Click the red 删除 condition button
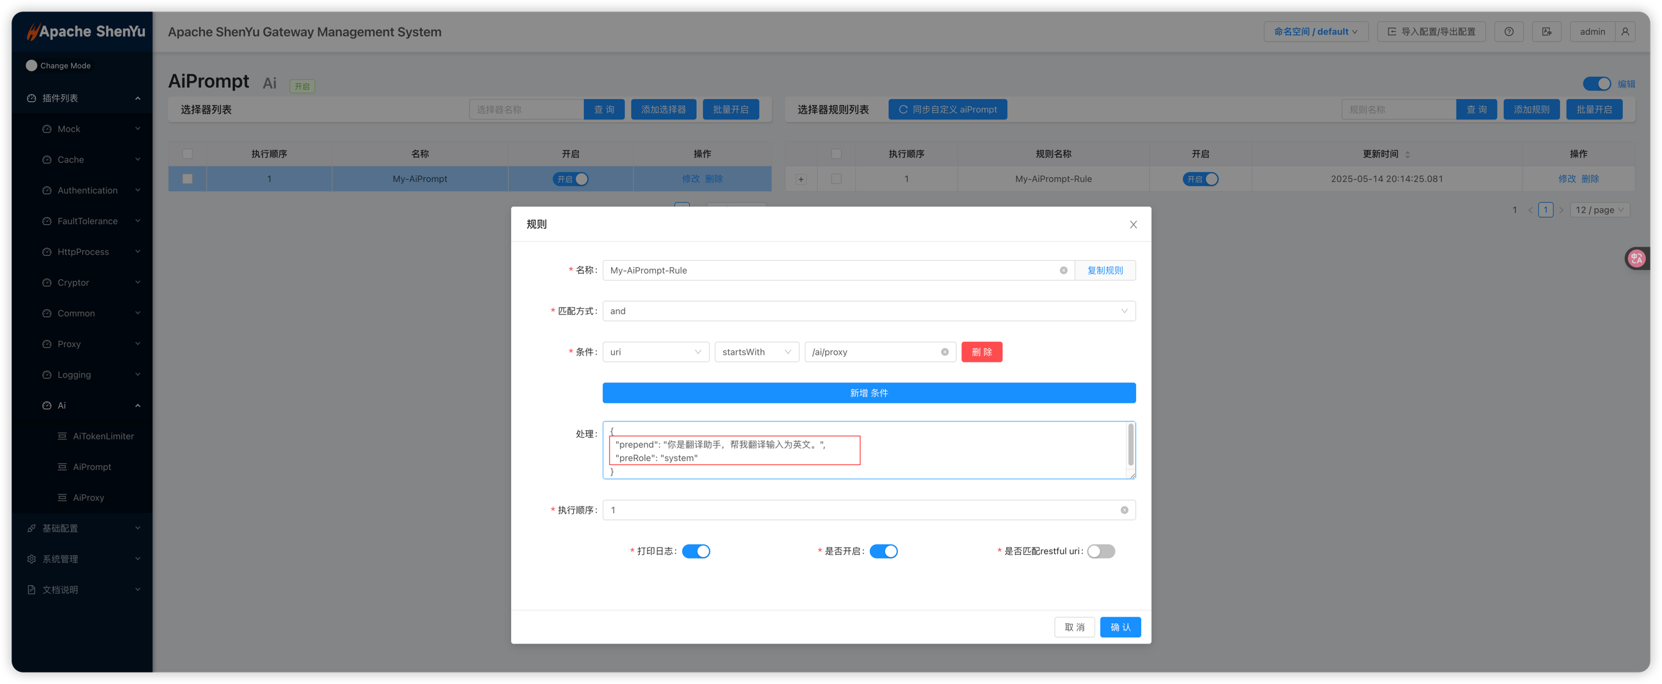 [981, 352]
